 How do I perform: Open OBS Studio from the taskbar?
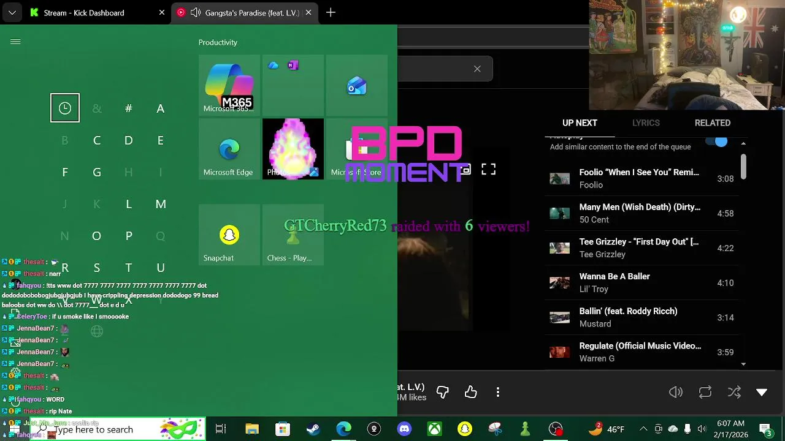pyautogui.click(x=556, y=429)
